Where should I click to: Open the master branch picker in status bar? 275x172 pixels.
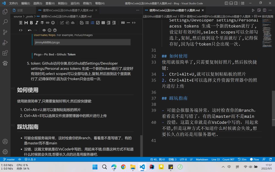pos(9,159)
